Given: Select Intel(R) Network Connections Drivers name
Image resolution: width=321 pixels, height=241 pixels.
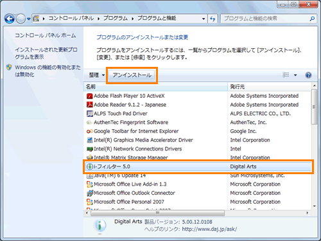Looking at the screenshot, I should (x=138, y=148).
